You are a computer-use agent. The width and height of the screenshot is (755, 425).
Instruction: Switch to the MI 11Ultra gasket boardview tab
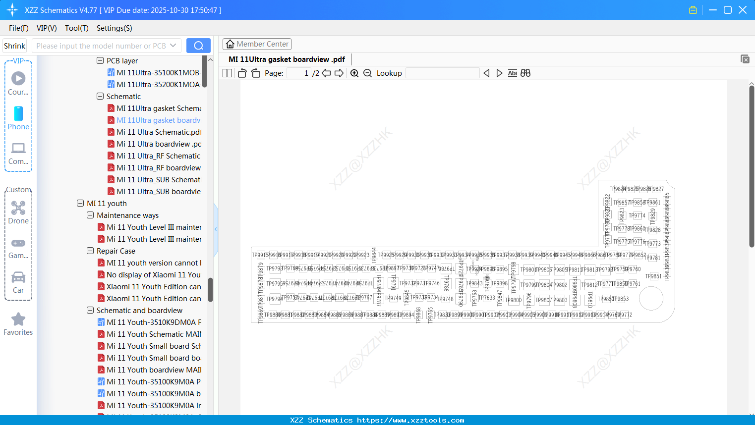286,59
